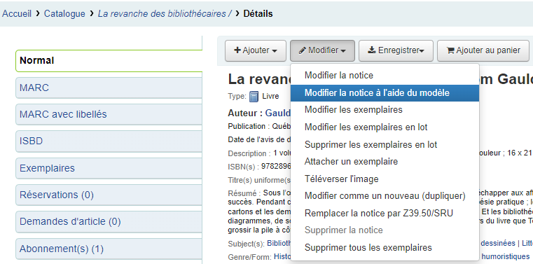Select Supprimer tous les exemplaires

[x=385, y=248]
